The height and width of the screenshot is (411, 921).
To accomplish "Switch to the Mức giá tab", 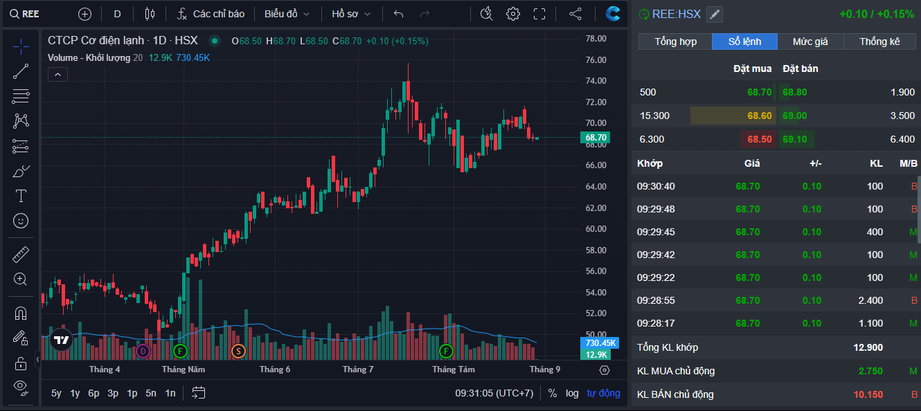I will pos(810,41).
